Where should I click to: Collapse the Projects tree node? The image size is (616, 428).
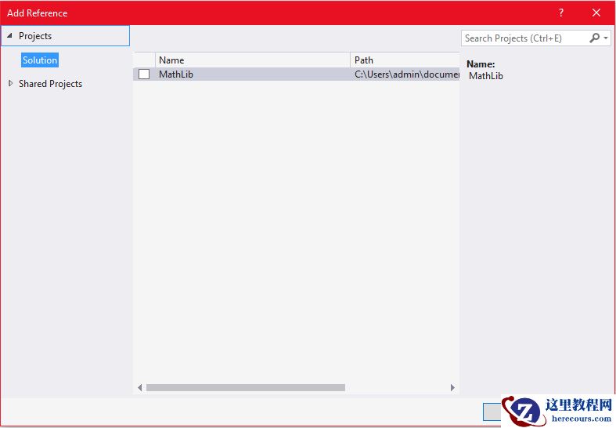pos(9,36)
